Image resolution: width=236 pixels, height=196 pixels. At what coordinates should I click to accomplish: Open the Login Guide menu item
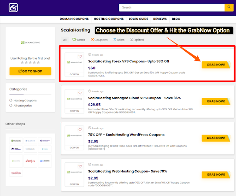pyautogui.click(x=138, y=19)
